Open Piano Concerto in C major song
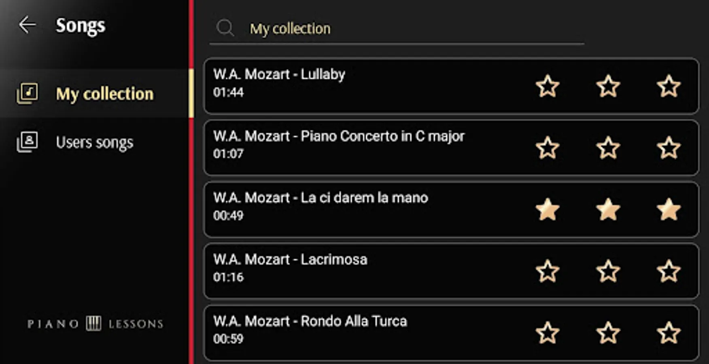709x364 pixels. point(451,148)
